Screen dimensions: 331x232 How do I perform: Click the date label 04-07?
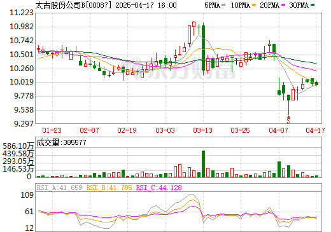click(278, 130)
